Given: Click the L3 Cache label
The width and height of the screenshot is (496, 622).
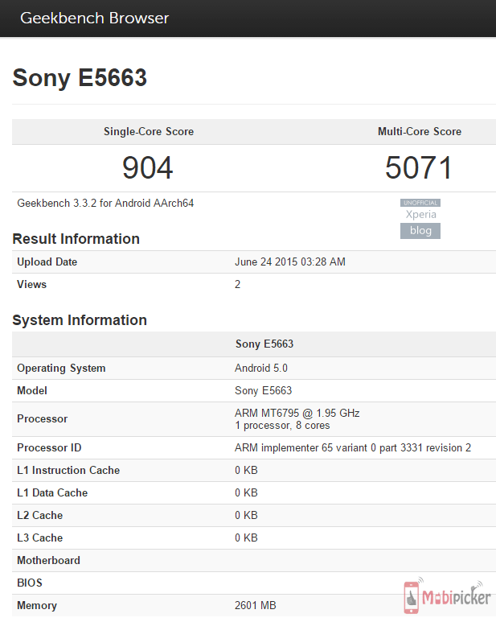Looking at the screenshot, I should pyautogui.click(x=40, y=538).
